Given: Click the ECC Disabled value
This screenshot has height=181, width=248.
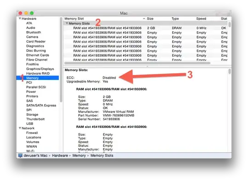Looking at the screenshot, I should tap(109, 78).
